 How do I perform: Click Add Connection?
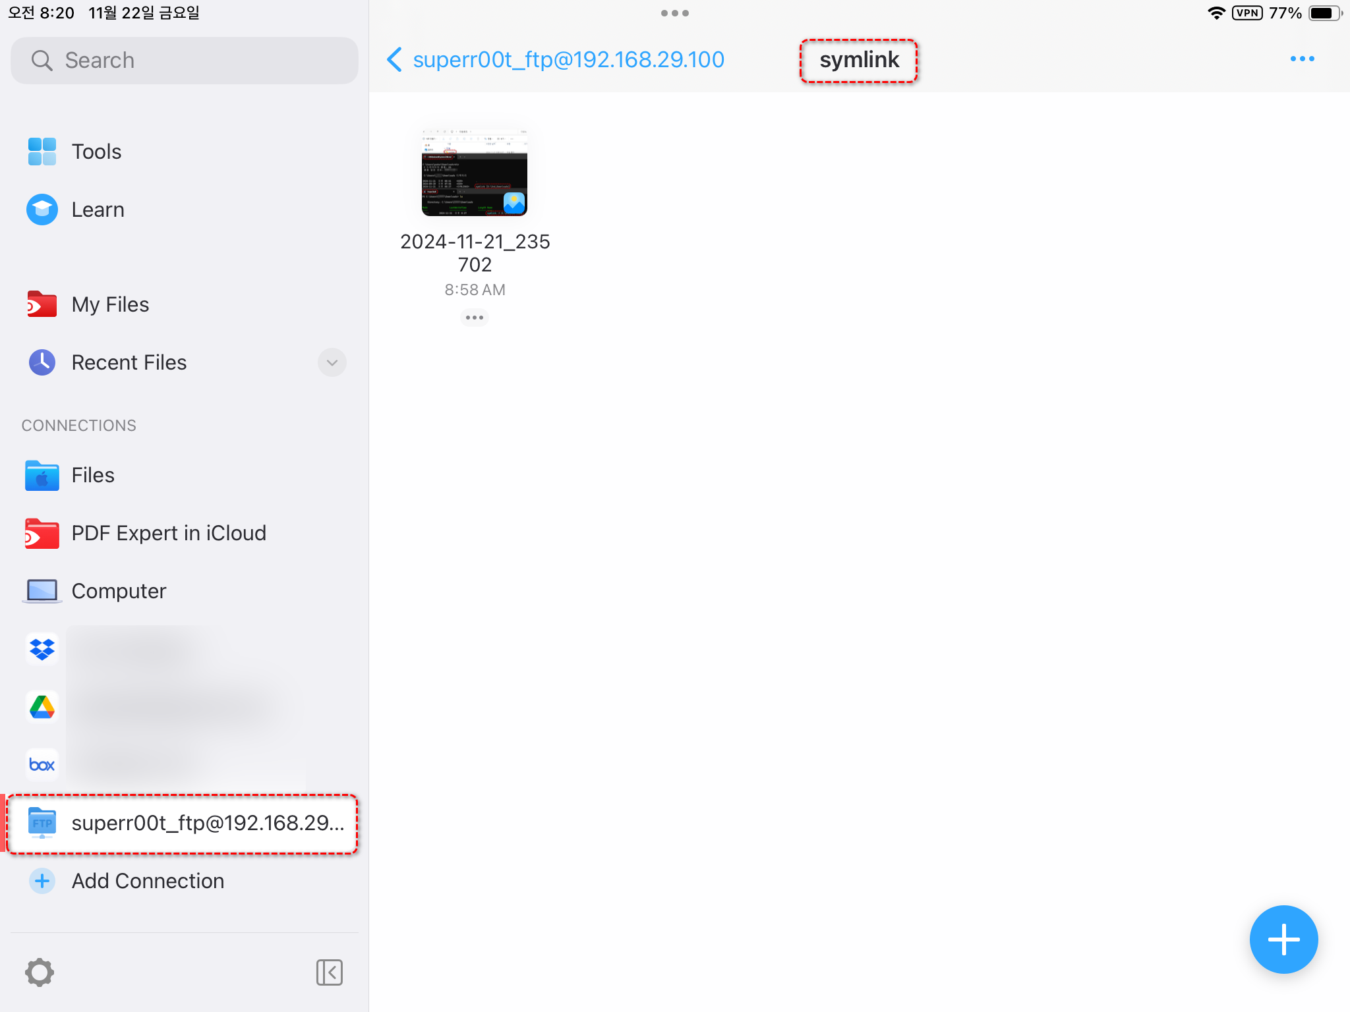[x=148, y=881]
